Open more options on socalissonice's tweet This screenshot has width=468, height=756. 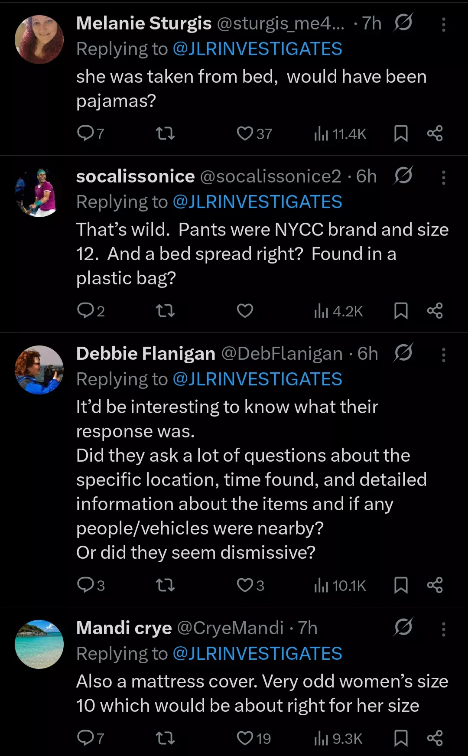coord(443,177)
